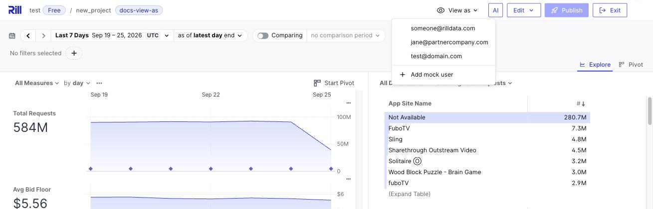The image size is (653, 209).
Task: Switch to the Pivot tab
Action: [x=631, y=65]
